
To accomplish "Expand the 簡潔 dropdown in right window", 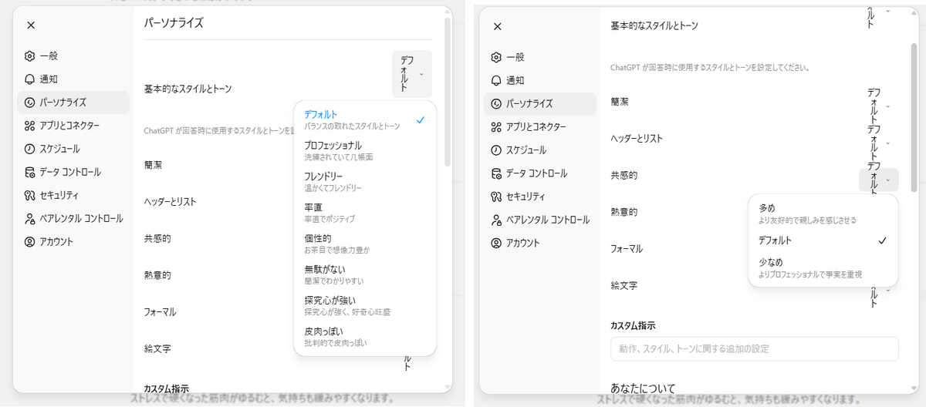I will (x=887, y=106).
